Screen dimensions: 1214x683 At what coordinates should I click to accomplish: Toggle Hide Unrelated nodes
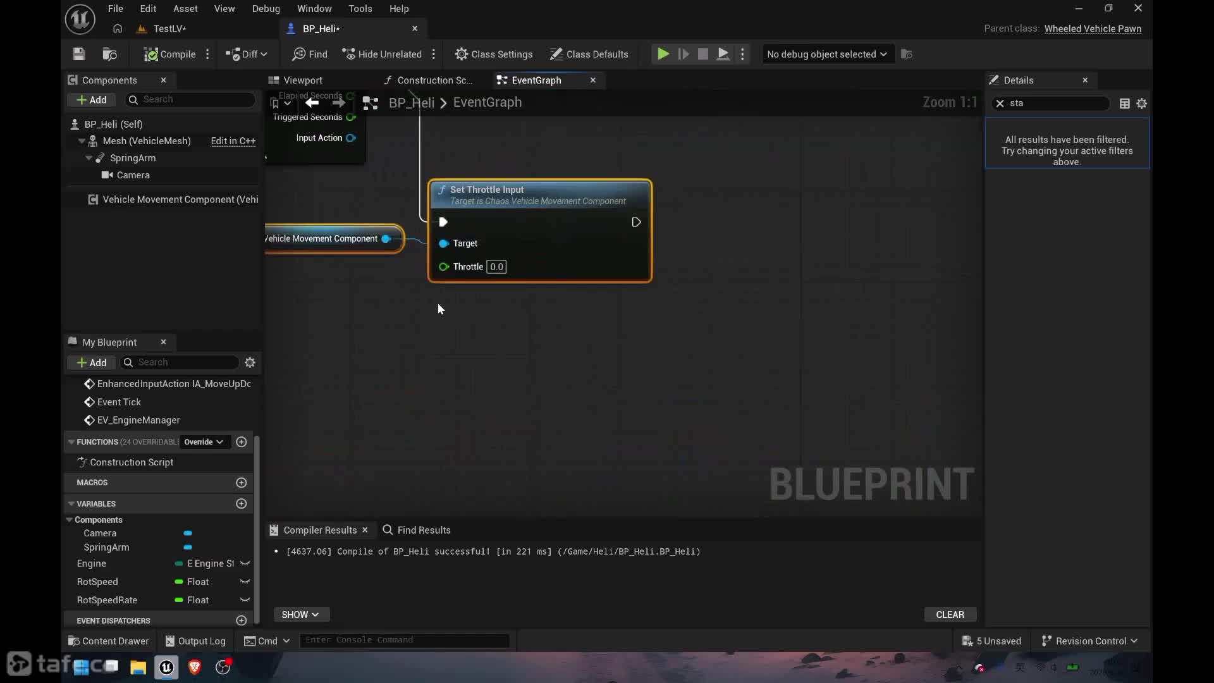point(382,54)
